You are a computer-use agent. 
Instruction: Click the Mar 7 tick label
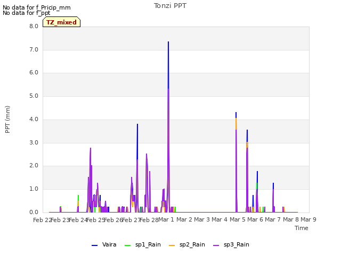pyautogui.click(x=273, y=219)
